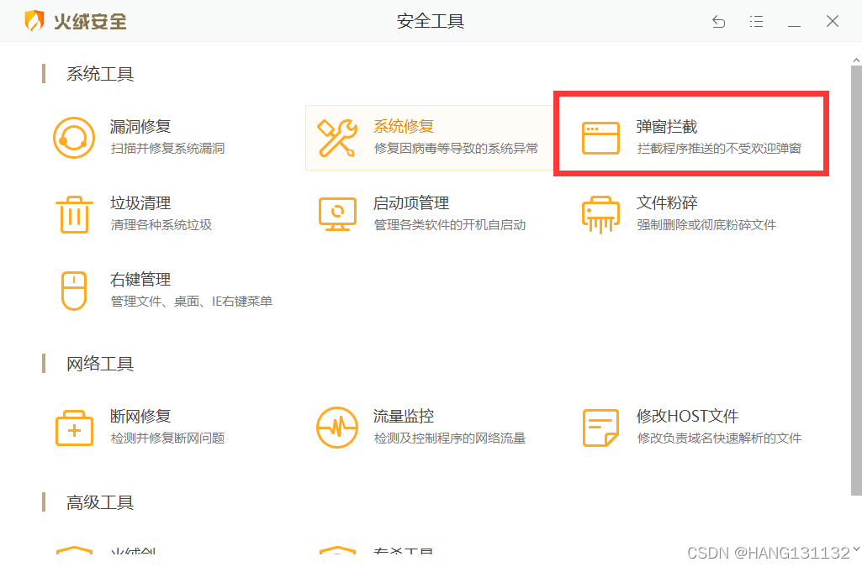The width and height of the screenshot is (862, 567).
Task: Click the 垃圾清理 trash can icon
Action: pyautogui.click(x=74, y=214)
